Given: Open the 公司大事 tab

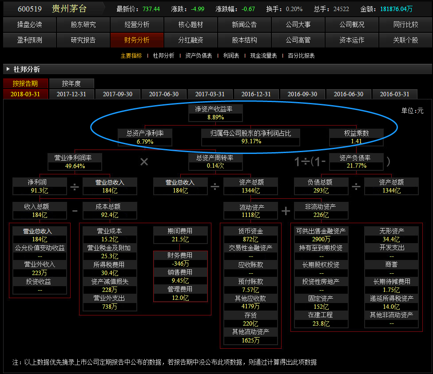Looking at the screenshot, I should pyautogui.click(x=298, y=24).
